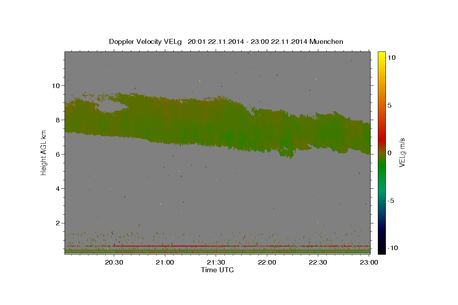Viewport: 458px width, 305px height.
Task: Click the red section of the colorbar
Action: click(x=381, y=139)
